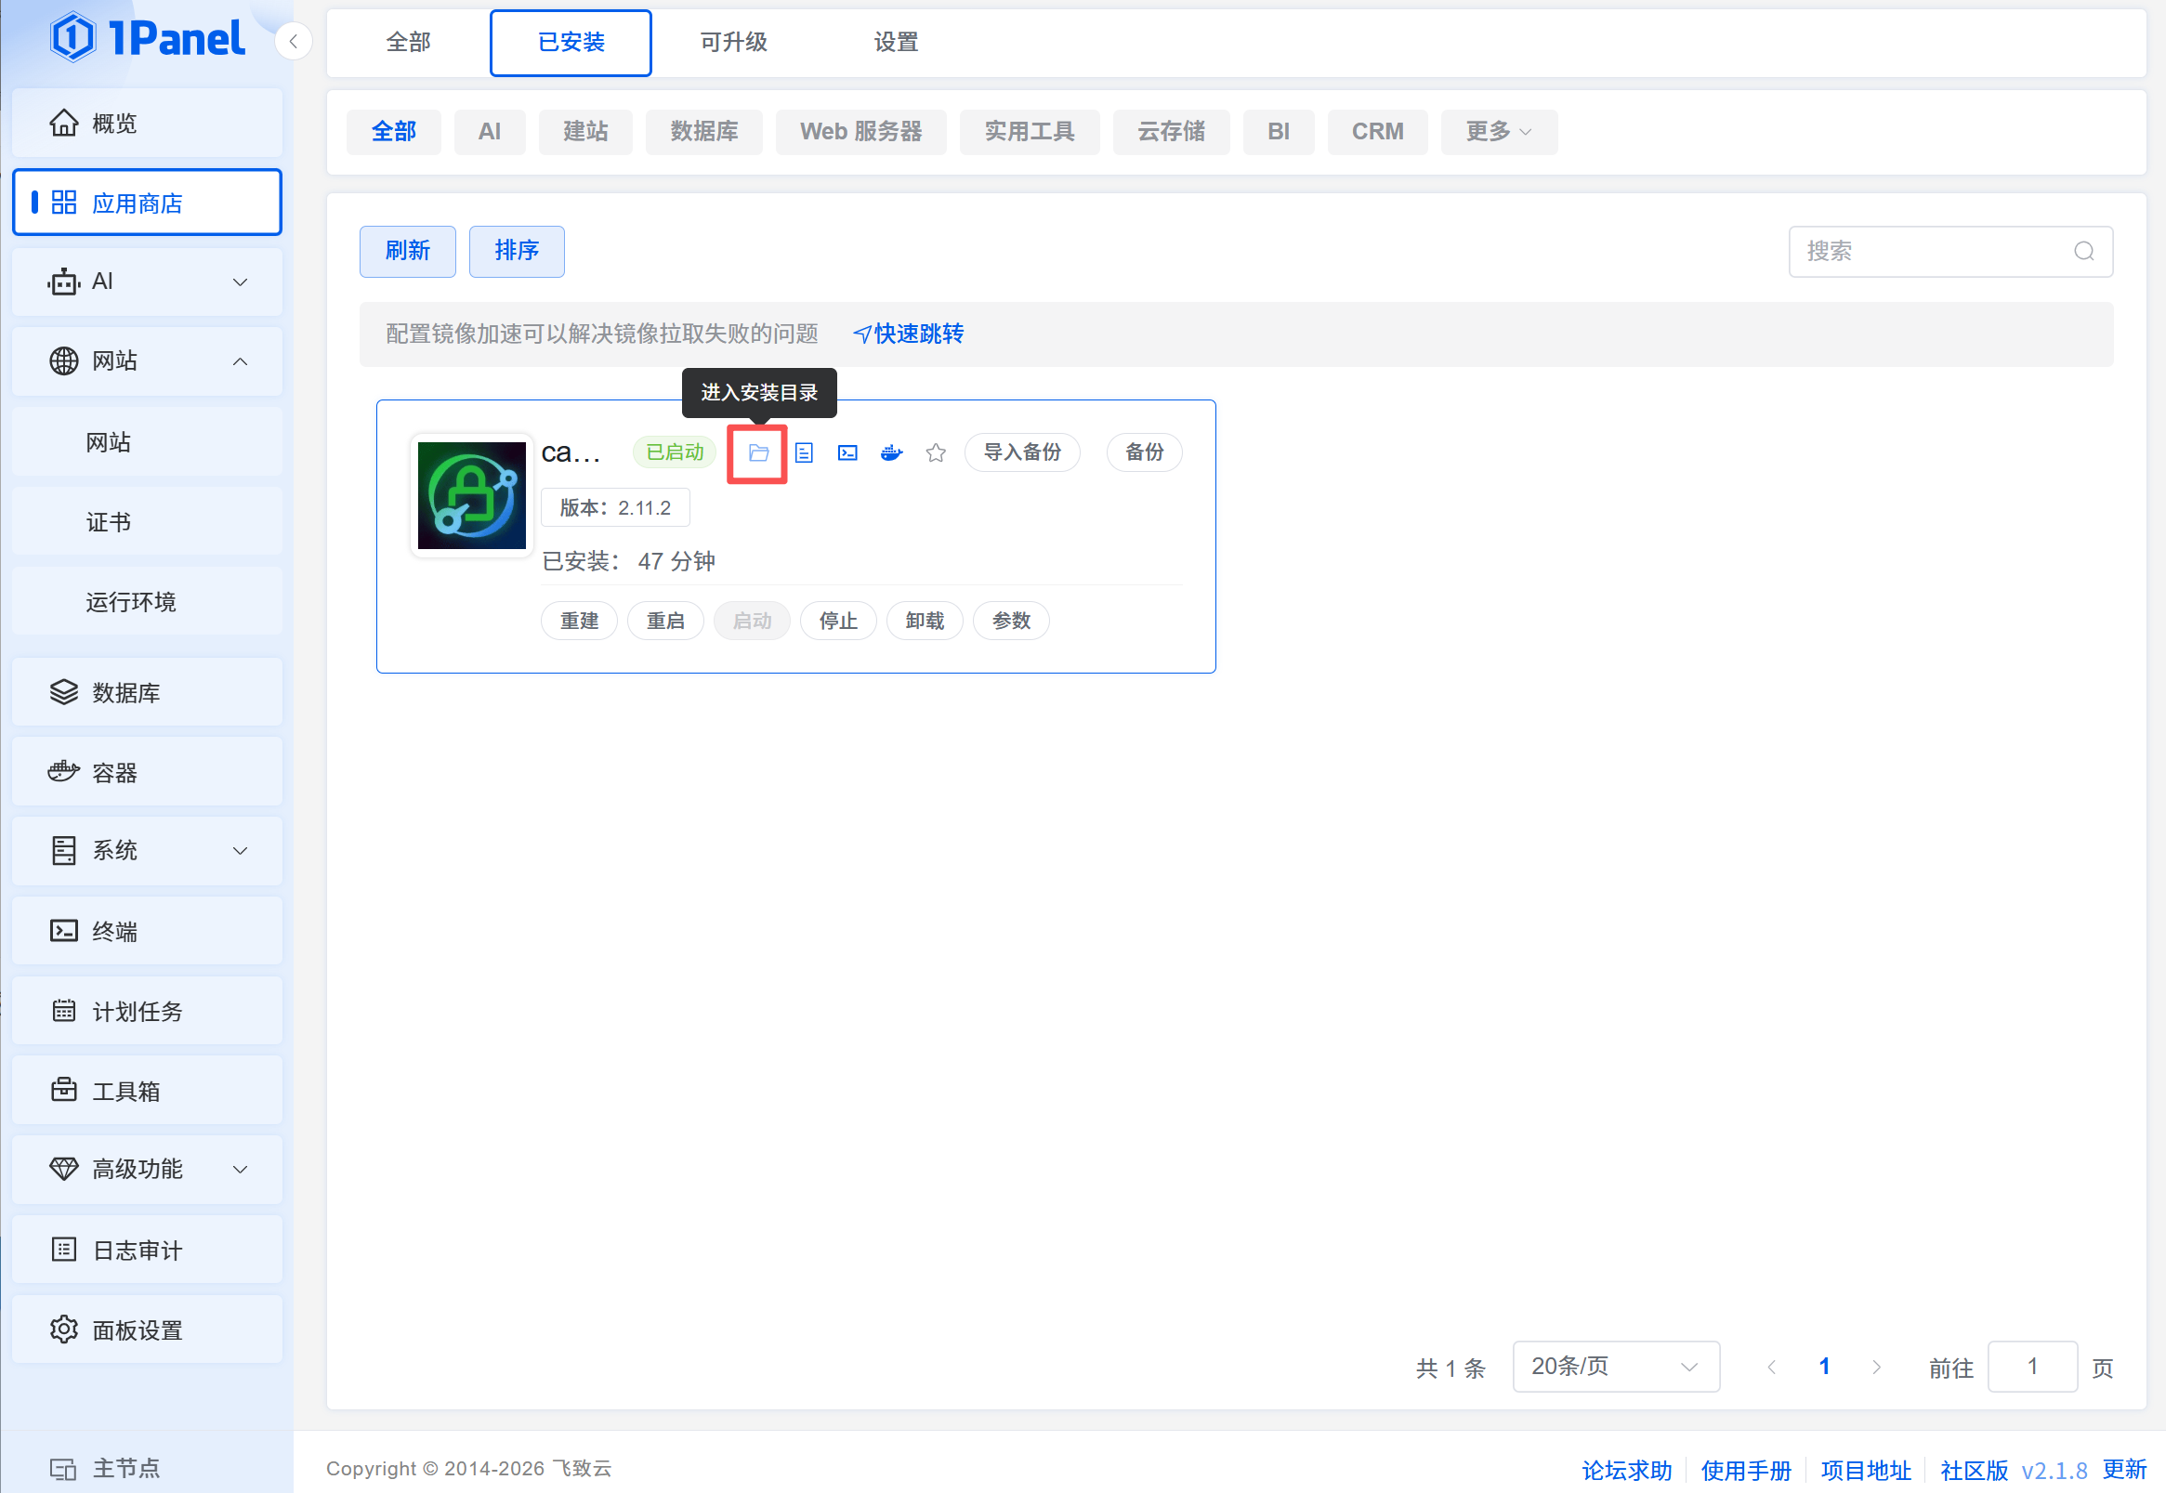Select the 数据库 category filter
This screenshot has width=2166, height=1493.
click(x=703, y=132)
